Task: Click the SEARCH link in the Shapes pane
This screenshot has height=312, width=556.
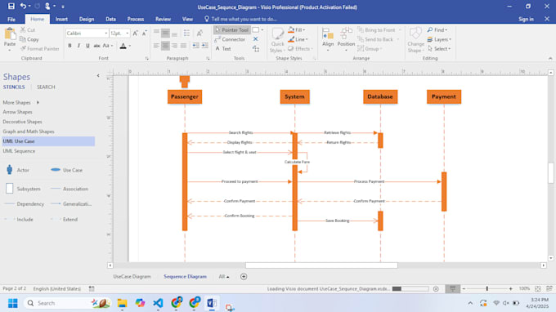Action: [46, 87]
